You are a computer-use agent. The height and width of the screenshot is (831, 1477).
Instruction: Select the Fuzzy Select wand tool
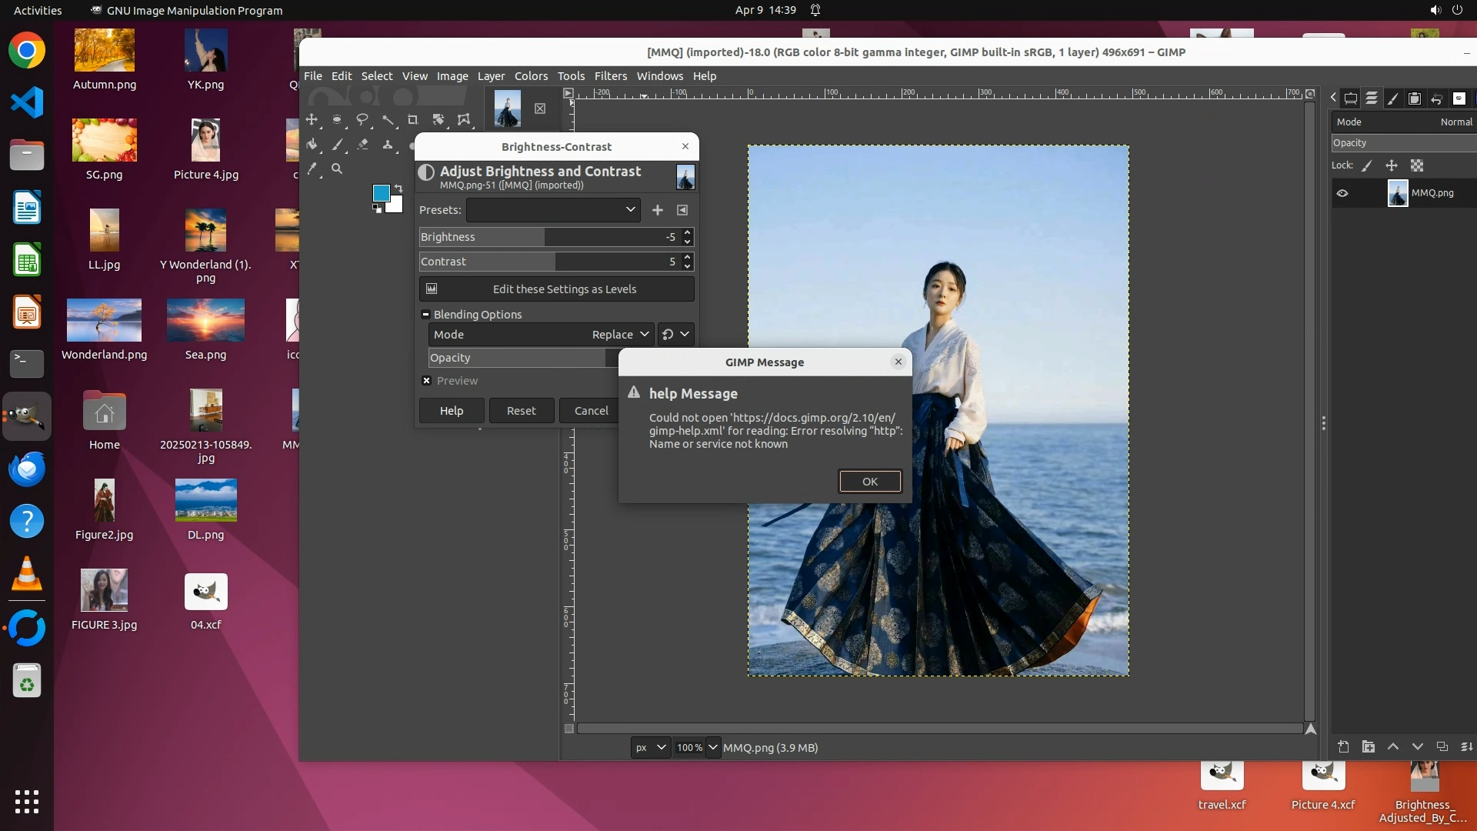pos(388,119)
